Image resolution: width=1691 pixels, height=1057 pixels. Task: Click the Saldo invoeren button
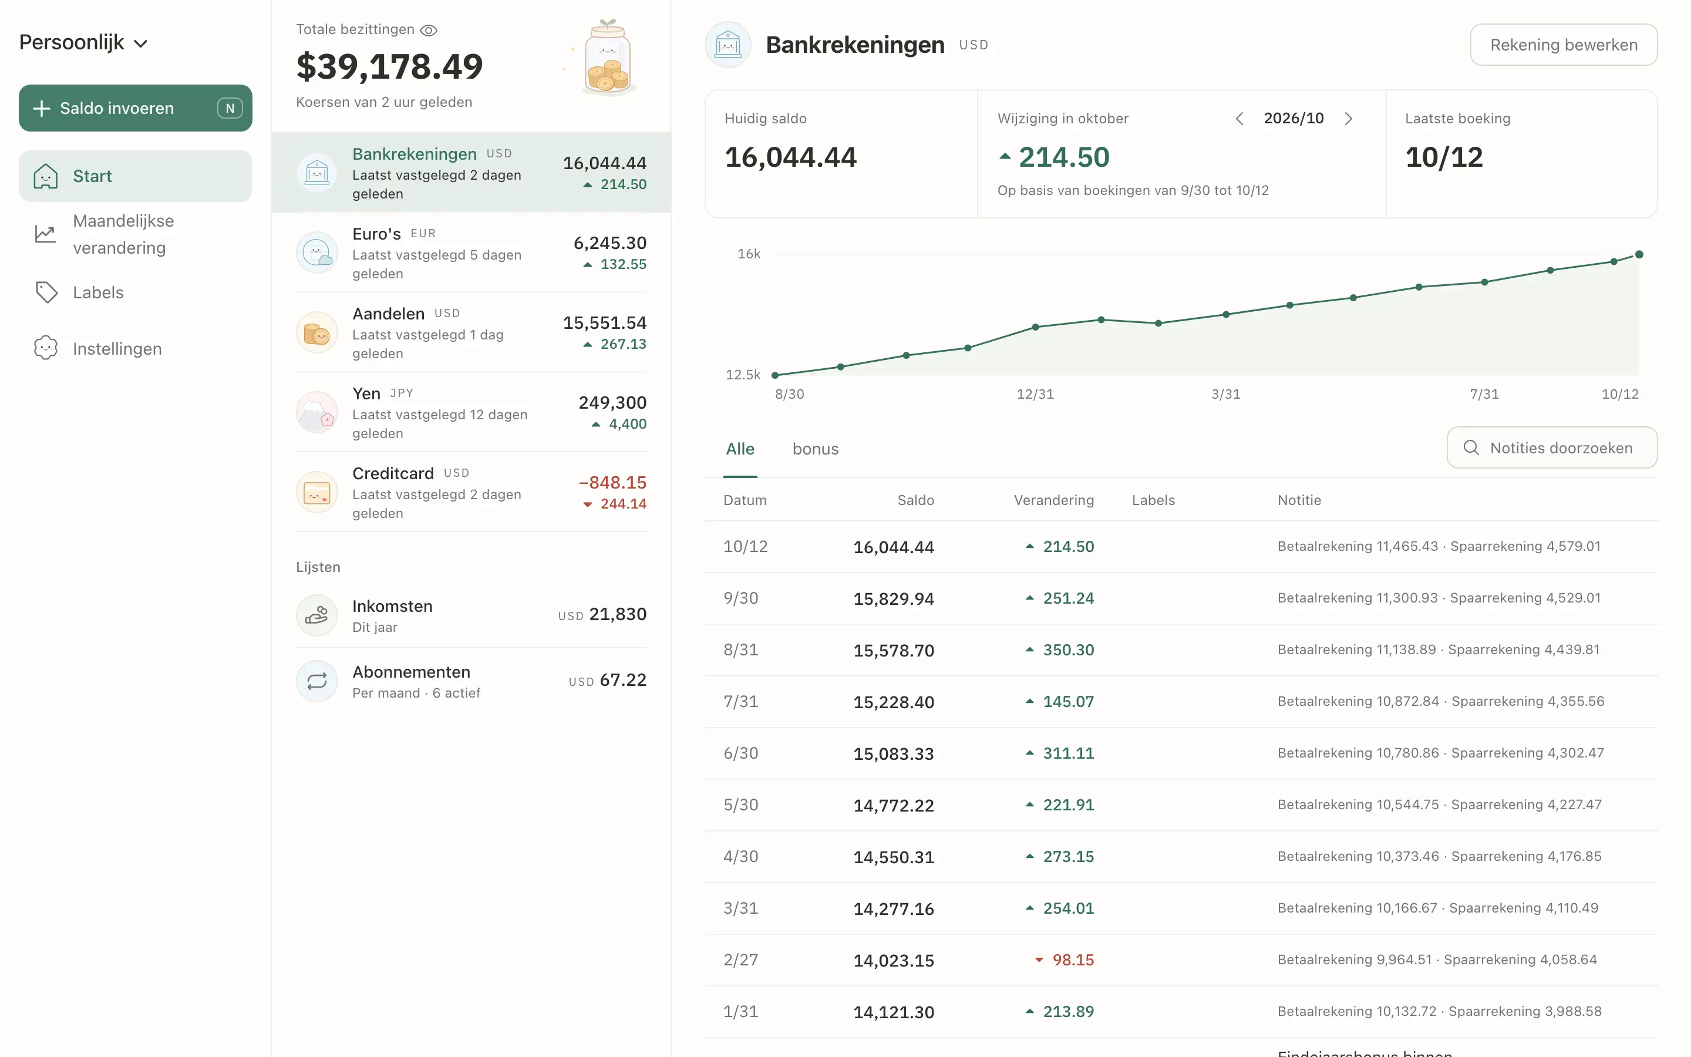point(136,109)
